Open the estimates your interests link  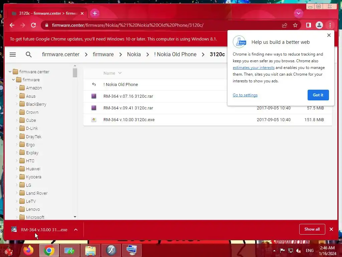click(253, 68)
